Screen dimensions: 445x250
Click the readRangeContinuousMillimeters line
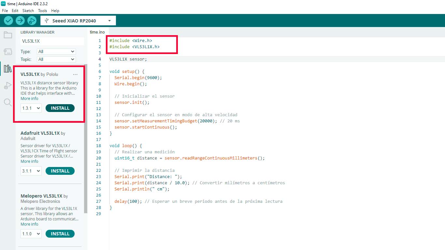[x=190, y=158]
